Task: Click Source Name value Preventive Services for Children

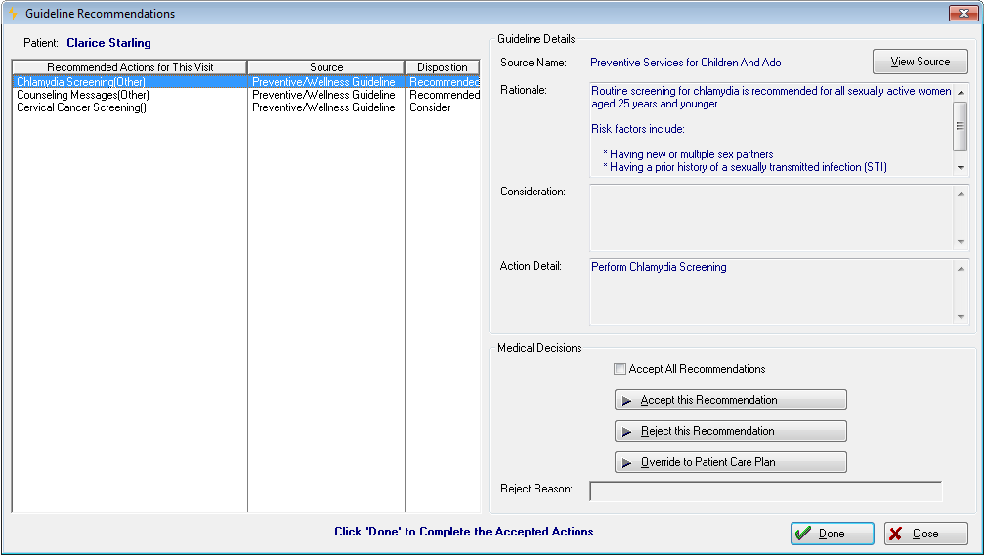Action: (x=685, y=63)
